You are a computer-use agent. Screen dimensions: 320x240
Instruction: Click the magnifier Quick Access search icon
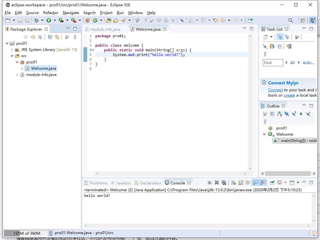(291, 20)
